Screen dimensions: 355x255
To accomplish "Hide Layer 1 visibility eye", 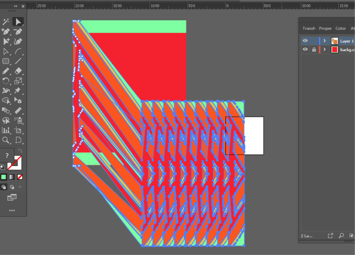I will coord(305,41).
